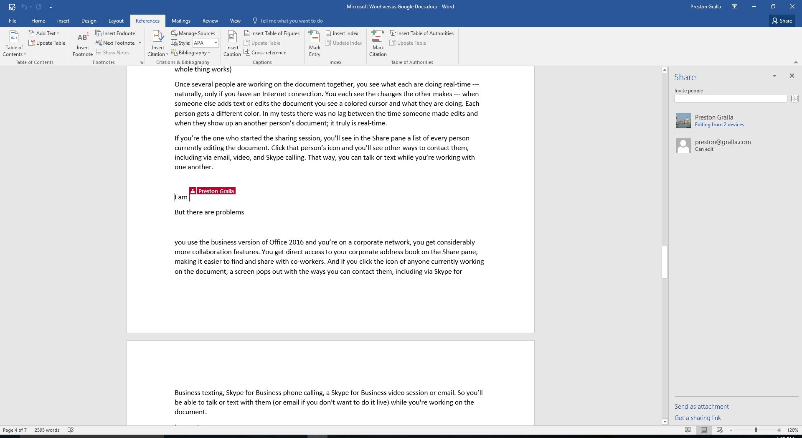Click the proofing errors icon in status bar
The height and width of the screenshot is (438, 802).
71,430
